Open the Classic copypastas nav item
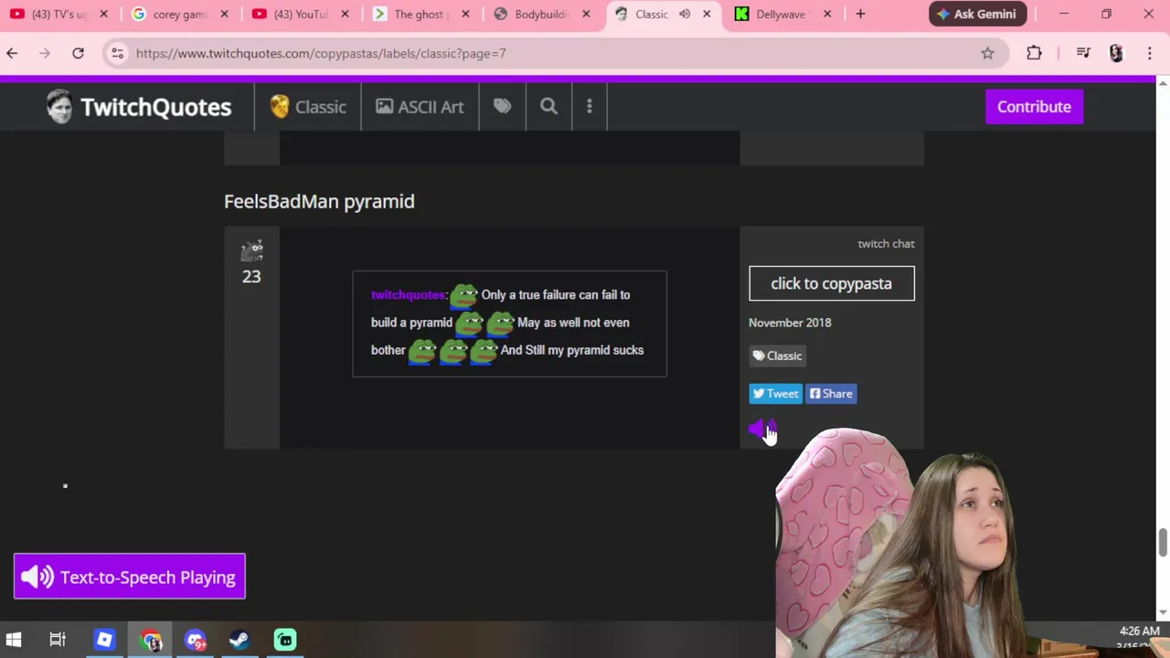This screenshot has width=1170, height=658. coord(308,107)
